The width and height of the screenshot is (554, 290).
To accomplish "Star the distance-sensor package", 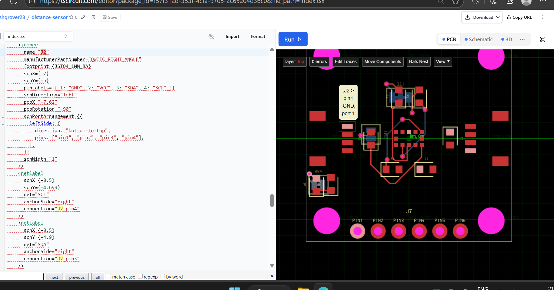I will pos(72,17).
